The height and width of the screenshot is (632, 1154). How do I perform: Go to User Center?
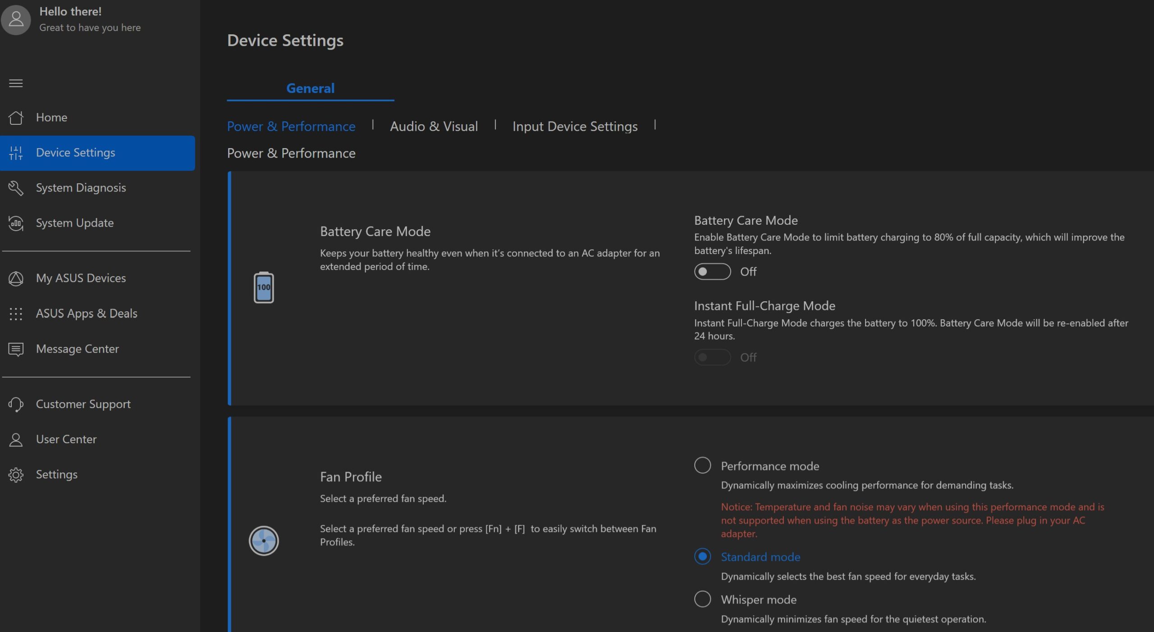click(66, 439)
